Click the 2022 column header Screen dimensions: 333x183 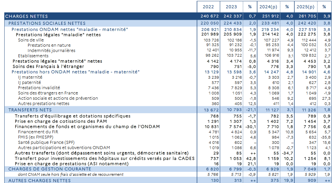(208, 7)
